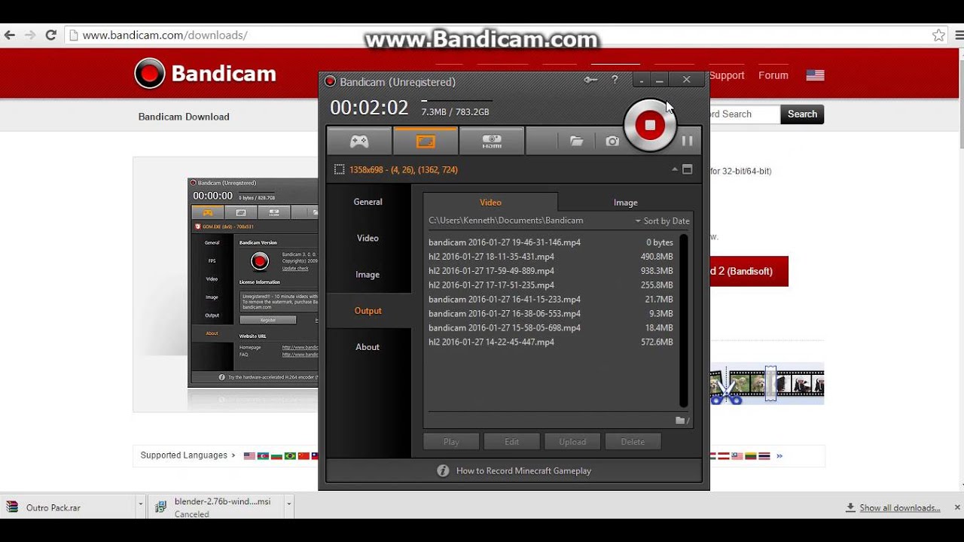Click the Play button below file list
This screenshot has width=964, height=542.
point(451,442)
